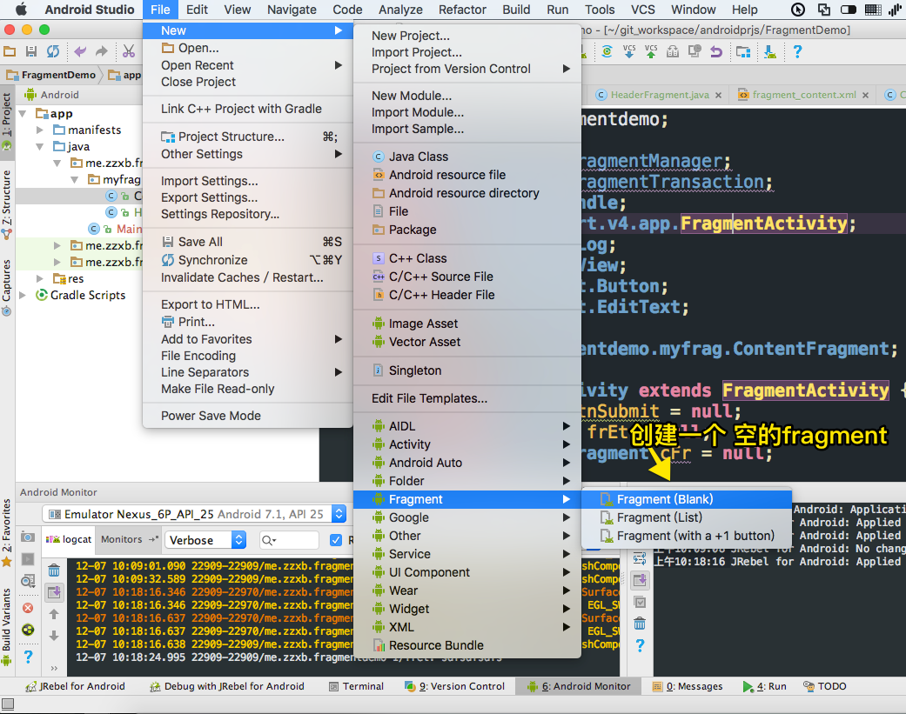
Task: Expand the Widget submenu
Action: pyautogui.click(x=466, y=609)
